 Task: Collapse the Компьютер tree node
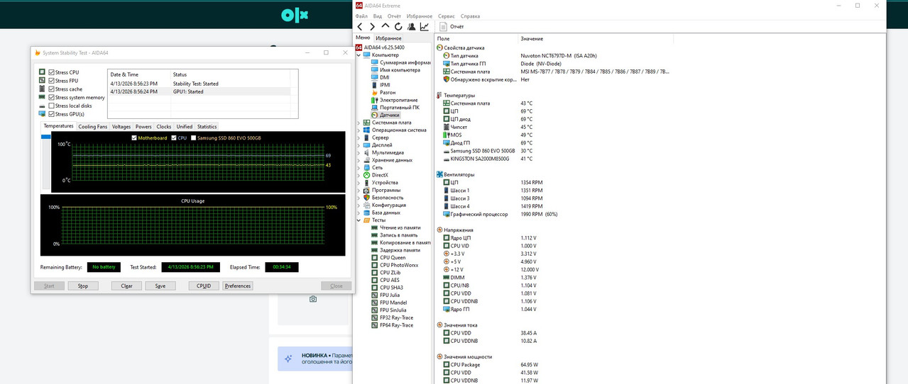[359, 55]
